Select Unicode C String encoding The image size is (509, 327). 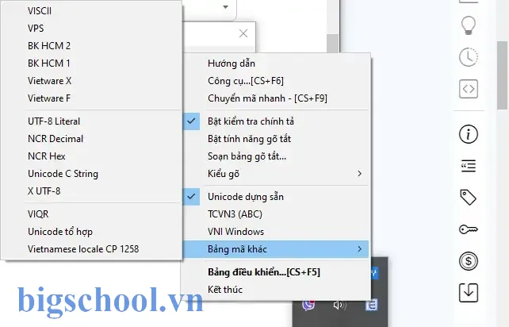[91, 174]
